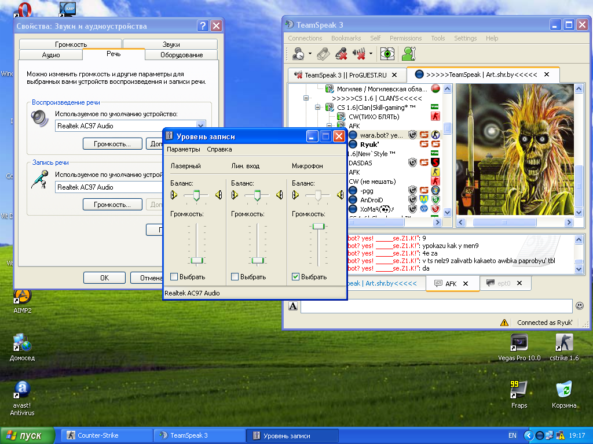Select the CW(ТИХО БЛЯТЬ) channel
This screenshot has height=444, width=593.
[x=374, y=117]
